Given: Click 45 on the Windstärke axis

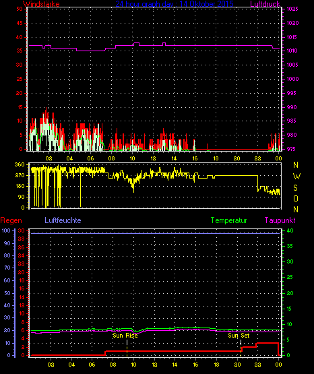Looking at the screenshot, I should tap(20, 23).
